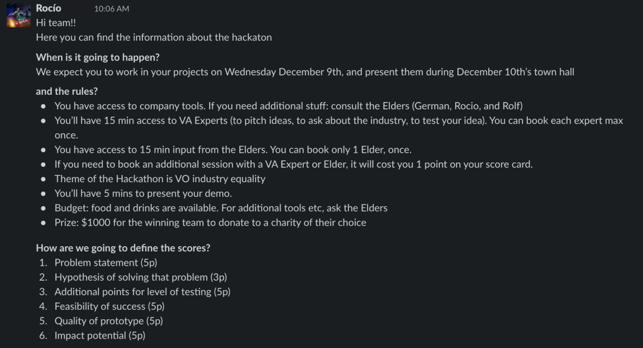Viewport: 643px width, 348px height.
Task: Click the "Problem statement (5p)" list item
Action: (105, 263)
